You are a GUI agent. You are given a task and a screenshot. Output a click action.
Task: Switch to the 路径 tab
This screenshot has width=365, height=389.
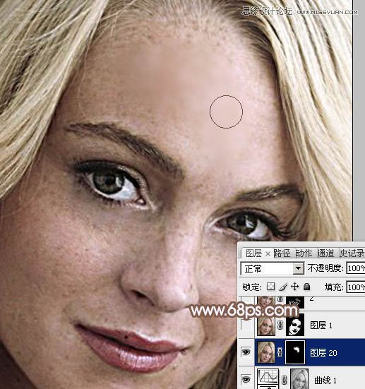point(282,253)
